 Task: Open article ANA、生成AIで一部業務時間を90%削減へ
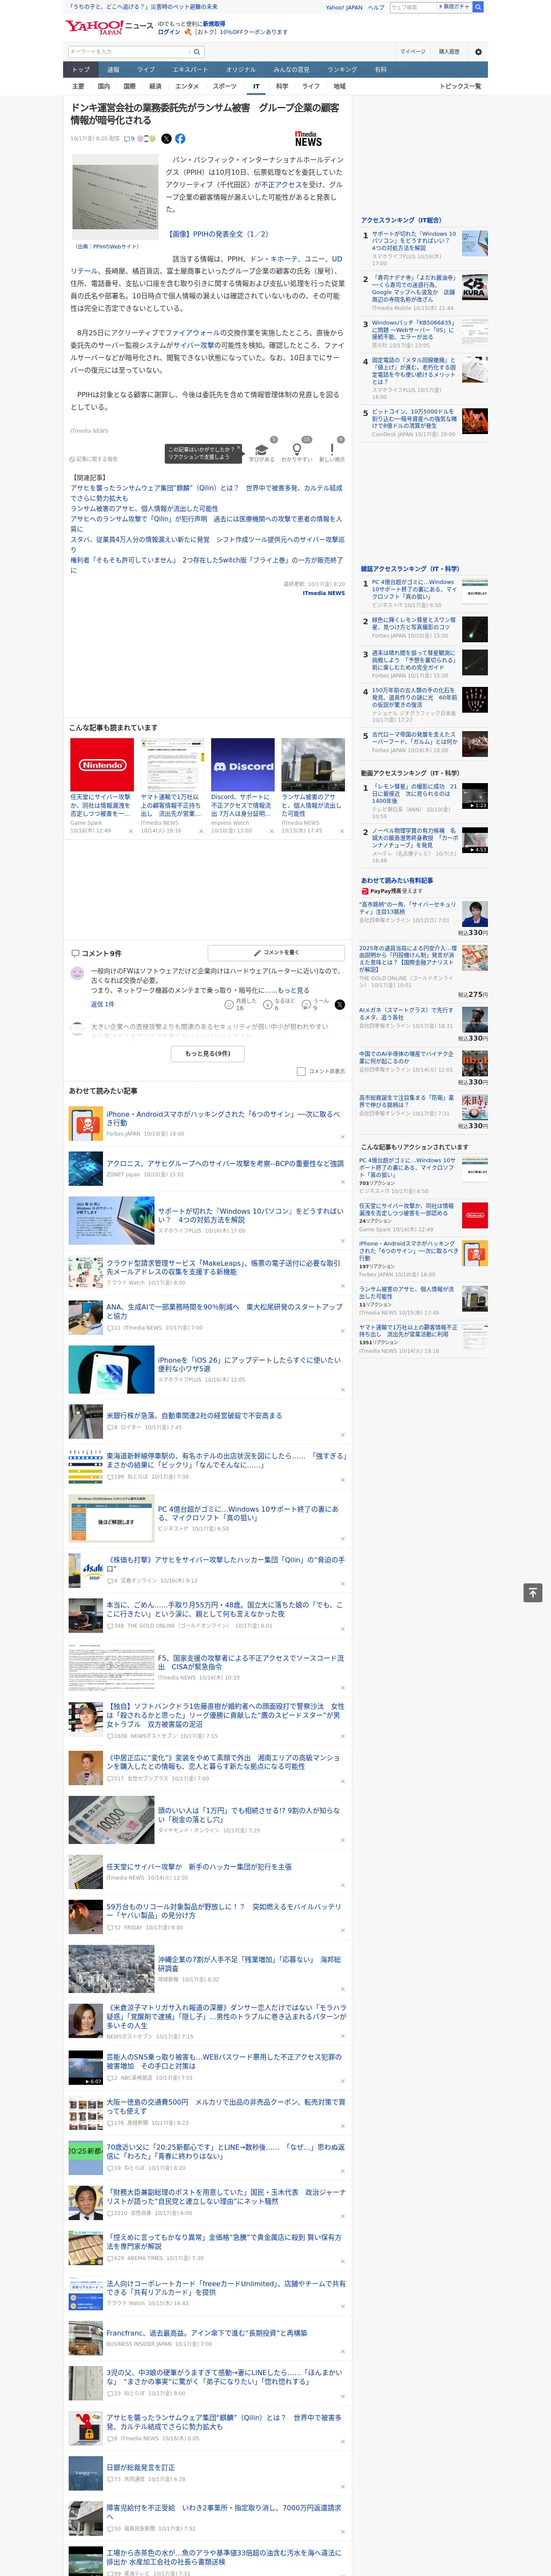[x=224, y=1311]
